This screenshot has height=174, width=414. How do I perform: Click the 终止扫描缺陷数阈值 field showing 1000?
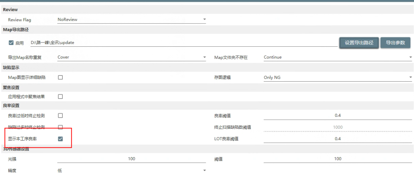338,127
